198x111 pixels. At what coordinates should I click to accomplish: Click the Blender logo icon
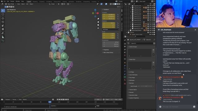coord(2,1)
